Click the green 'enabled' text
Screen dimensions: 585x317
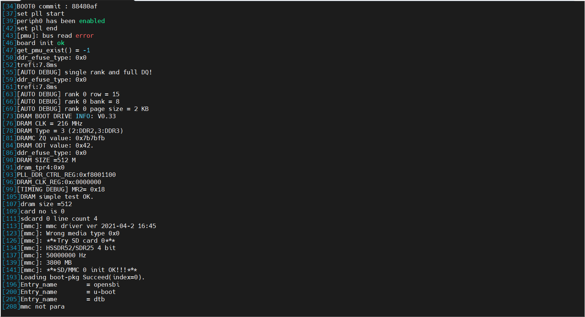tap(92, 21)
